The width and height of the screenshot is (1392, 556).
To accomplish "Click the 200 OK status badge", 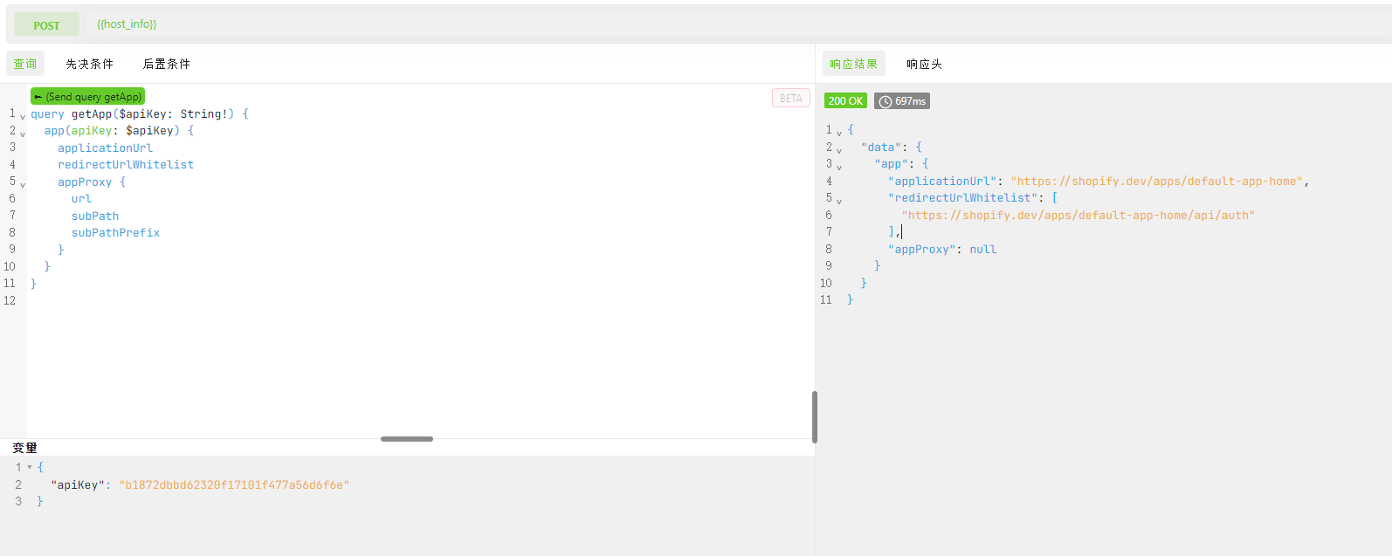I will click(845, 101).
